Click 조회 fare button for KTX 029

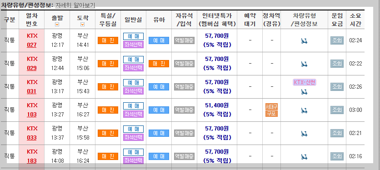pos(337,64)
